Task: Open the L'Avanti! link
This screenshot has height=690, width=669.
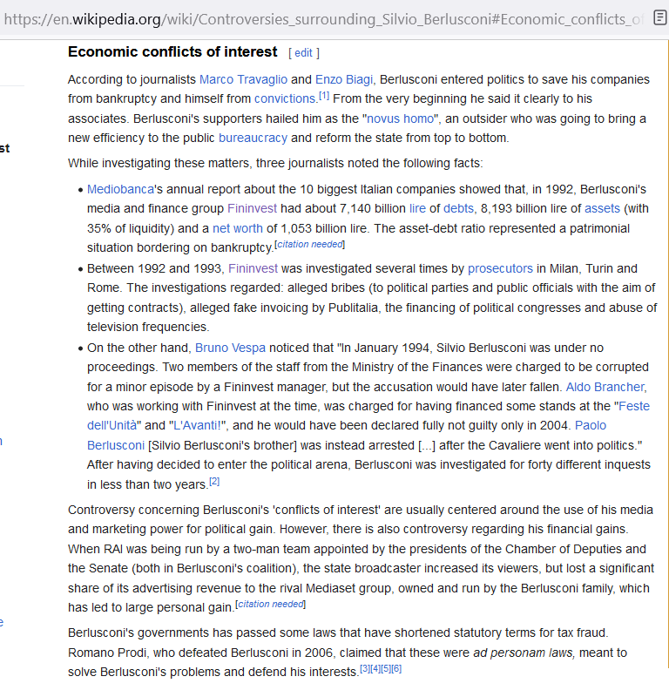Action: tap(197, 425)
